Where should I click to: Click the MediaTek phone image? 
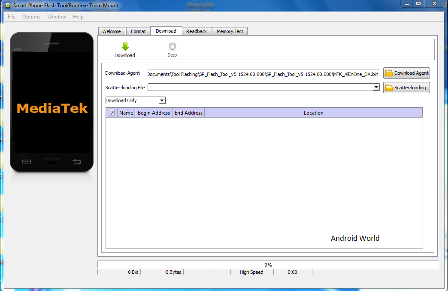52,102
